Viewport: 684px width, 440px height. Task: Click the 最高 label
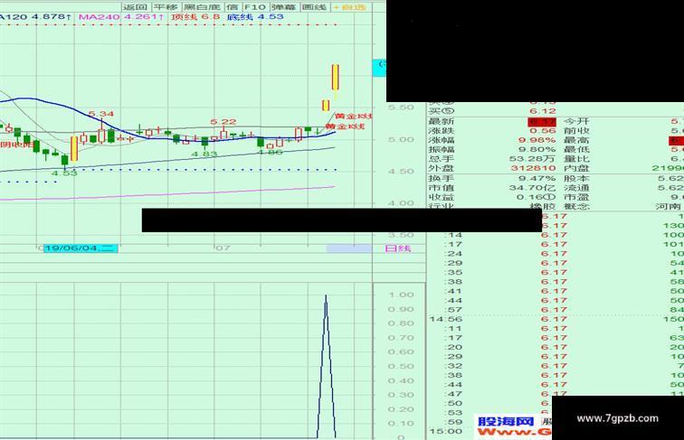[x=576, y=140]
